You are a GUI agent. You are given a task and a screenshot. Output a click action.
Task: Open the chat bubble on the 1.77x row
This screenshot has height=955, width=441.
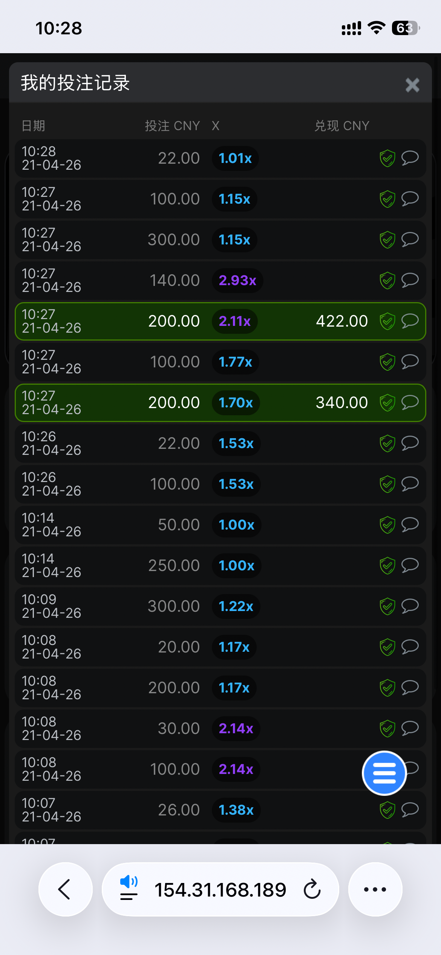pos(410,362)
